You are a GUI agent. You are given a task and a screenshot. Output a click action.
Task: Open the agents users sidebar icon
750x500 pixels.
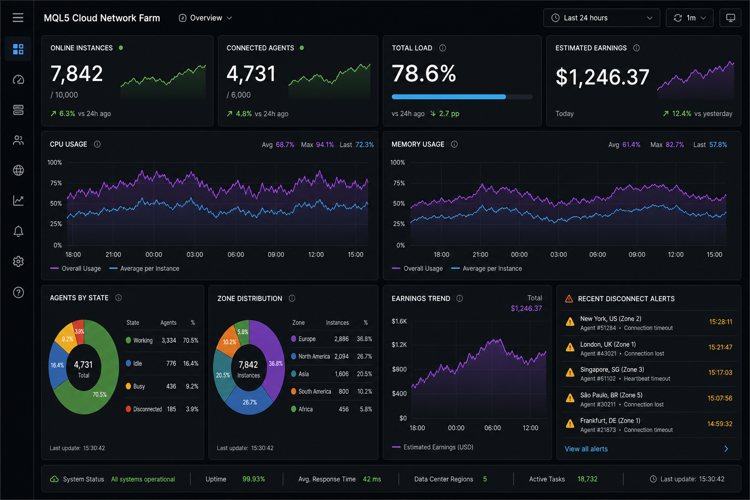tap(18, 140)
